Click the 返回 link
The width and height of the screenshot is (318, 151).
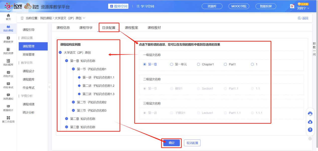303,18
